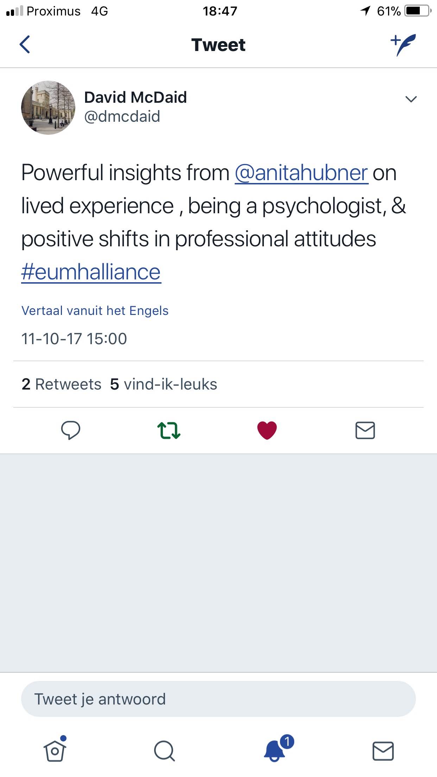Open the Home tab
Screen dimensions: 437x777
[55, 750]
